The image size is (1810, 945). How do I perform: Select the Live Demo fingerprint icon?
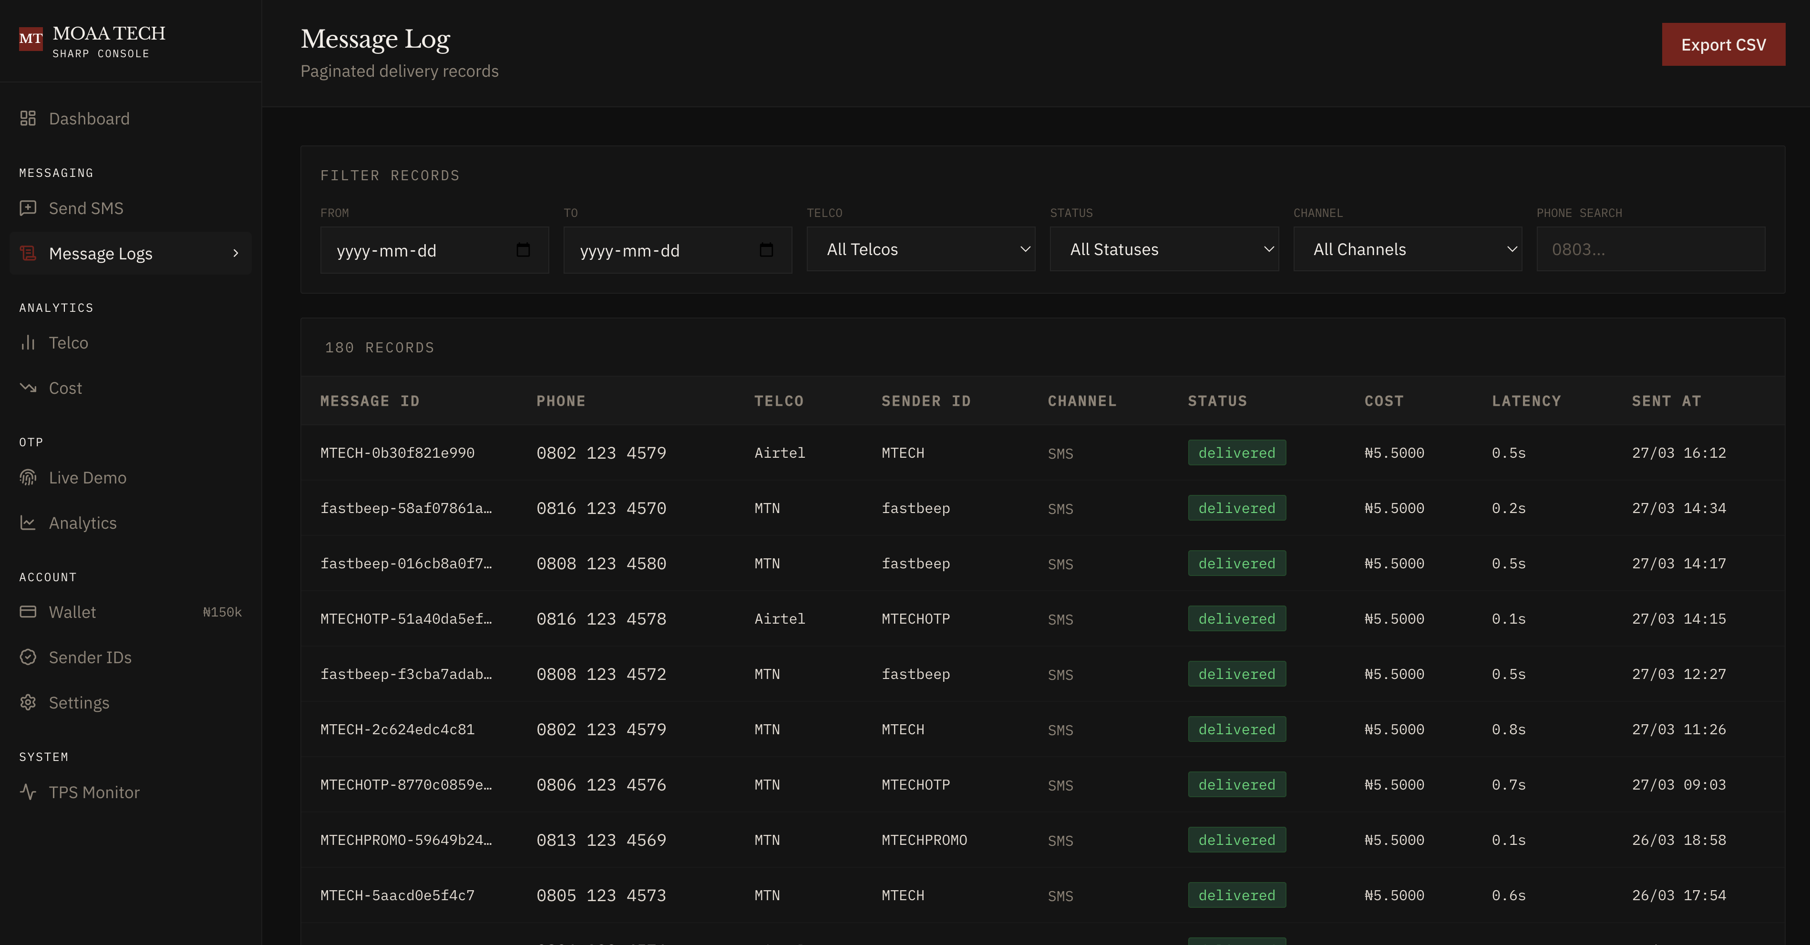point(27,477)
